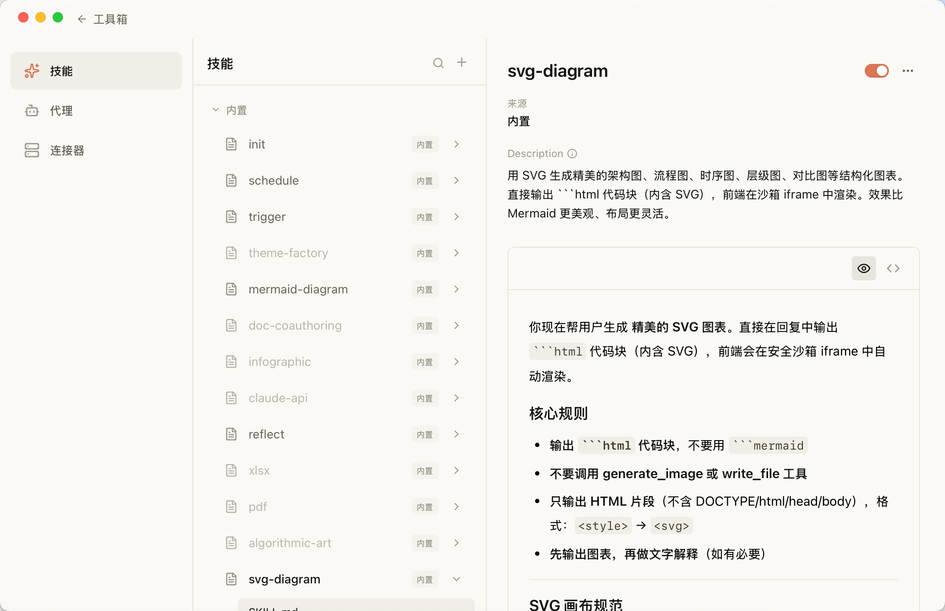Expand the init skill chevron
This screenshot has width=945, height=611.
457,144
